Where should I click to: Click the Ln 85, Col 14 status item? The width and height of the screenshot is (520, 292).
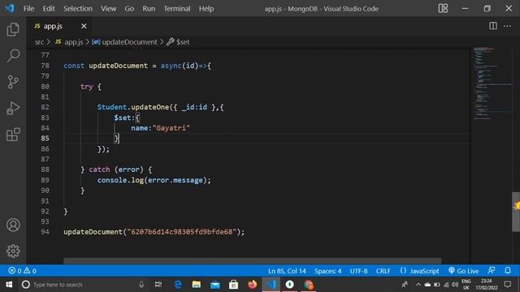287,271
